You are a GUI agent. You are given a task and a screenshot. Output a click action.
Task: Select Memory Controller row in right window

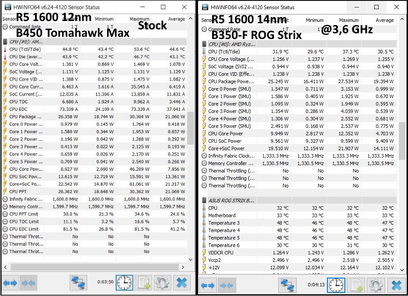tap(299, 163)
